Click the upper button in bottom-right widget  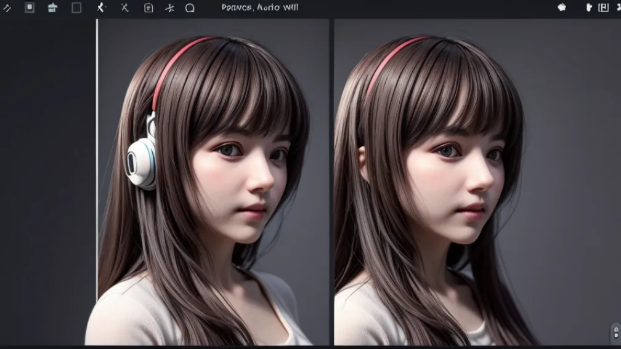click(x=616, y=331)
